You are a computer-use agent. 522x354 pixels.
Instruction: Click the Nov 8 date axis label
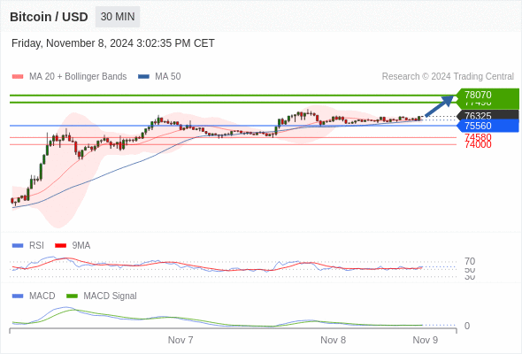tap(333, 340)
